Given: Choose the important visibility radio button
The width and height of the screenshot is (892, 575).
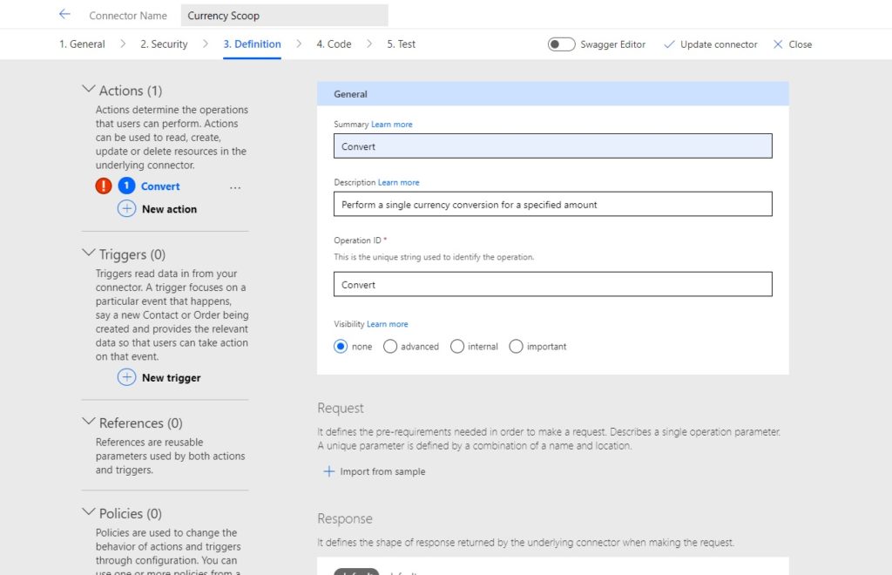Looking at the screenshot, I should tap(516, 347).
